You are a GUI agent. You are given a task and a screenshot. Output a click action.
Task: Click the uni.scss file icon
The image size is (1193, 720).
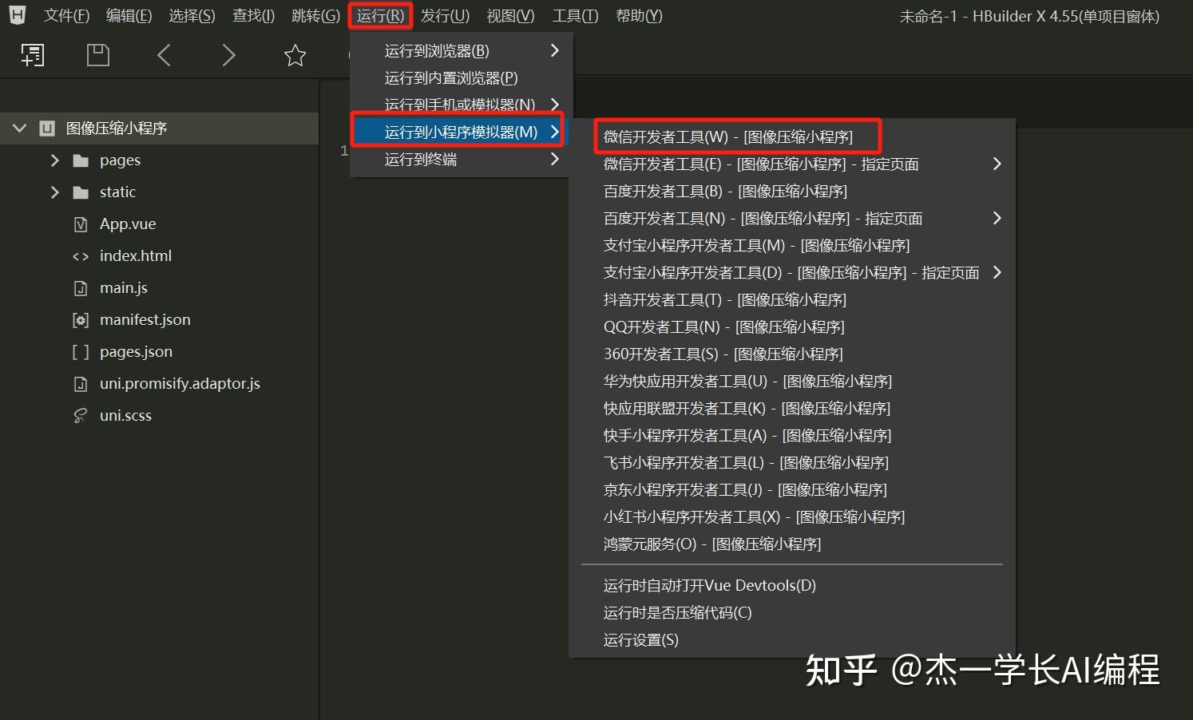pos(81,416)
